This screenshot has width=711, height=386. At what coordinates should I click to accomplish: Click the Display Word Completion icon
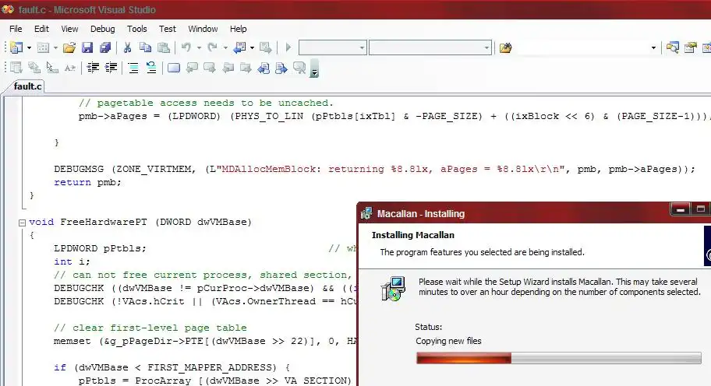pos(70,68)
